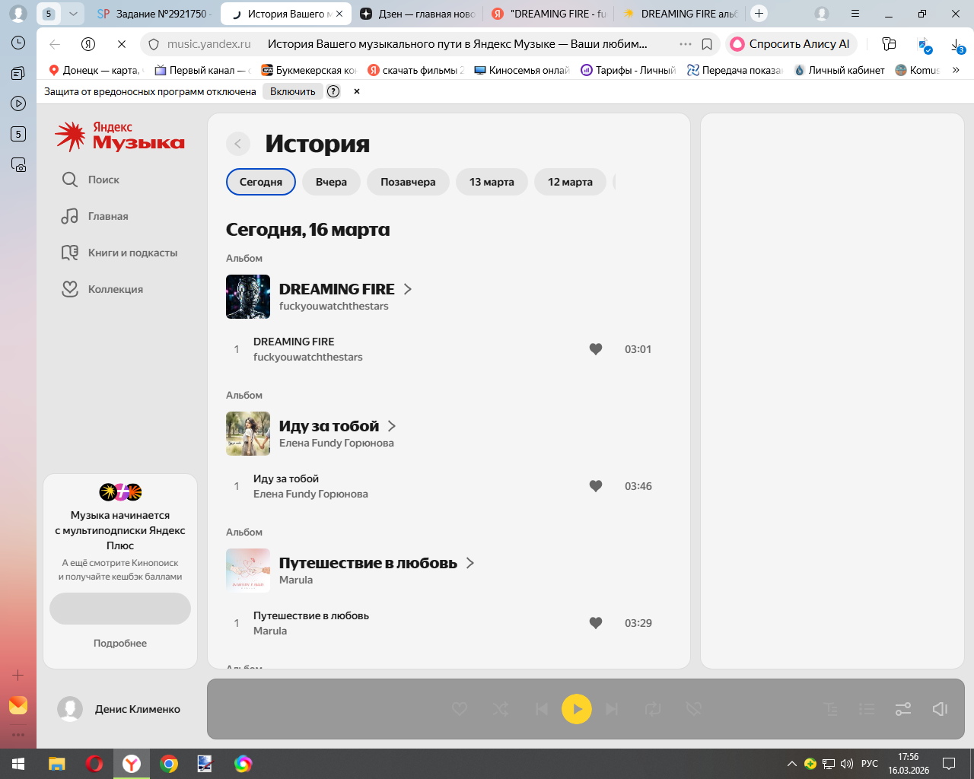Open File Explorer from the taskbar
Image resolution: width=974 pixels, height=779 pixels.
click(57, 764)
